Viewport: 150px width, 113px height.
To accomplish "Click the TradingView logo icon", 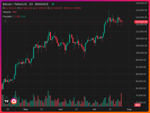I will point(7,101).
